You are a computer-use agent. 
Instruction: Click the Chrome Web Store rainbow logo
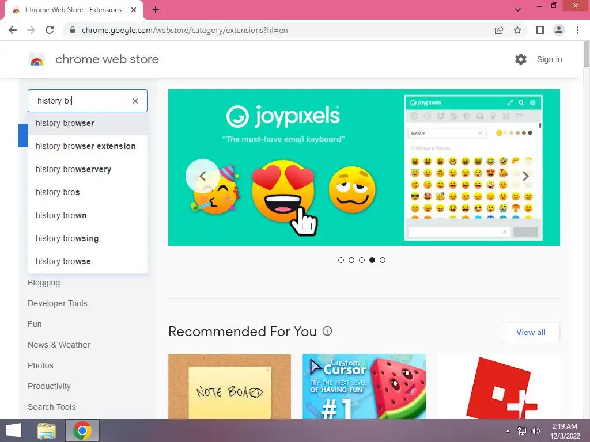(x=37, y=59)
